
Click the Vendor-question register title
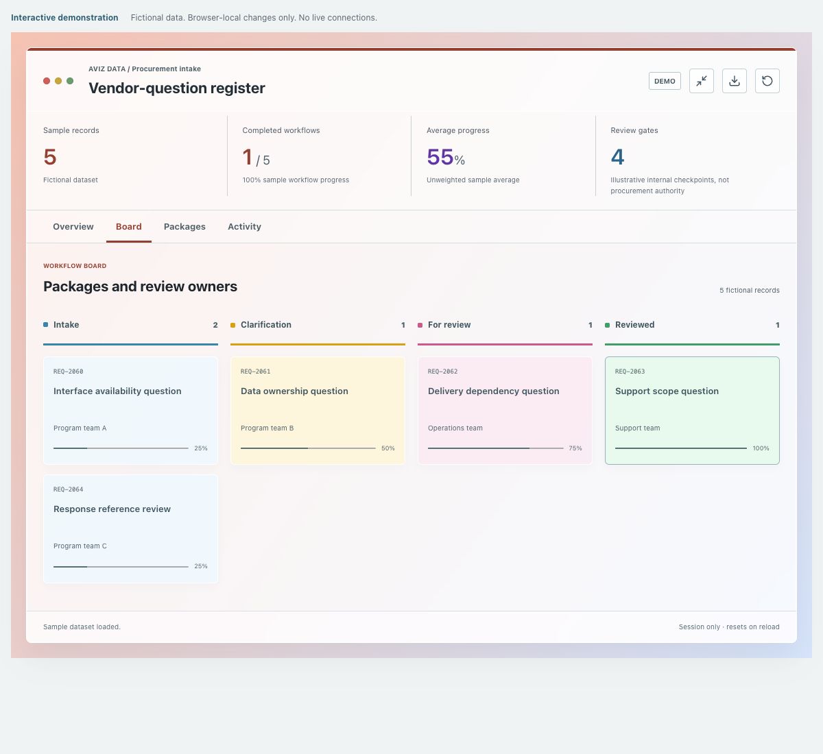tap(176, 88)
